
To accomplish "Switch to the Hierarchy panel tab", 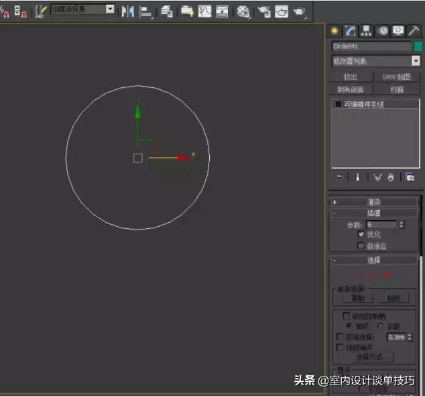I will (366, 31).
